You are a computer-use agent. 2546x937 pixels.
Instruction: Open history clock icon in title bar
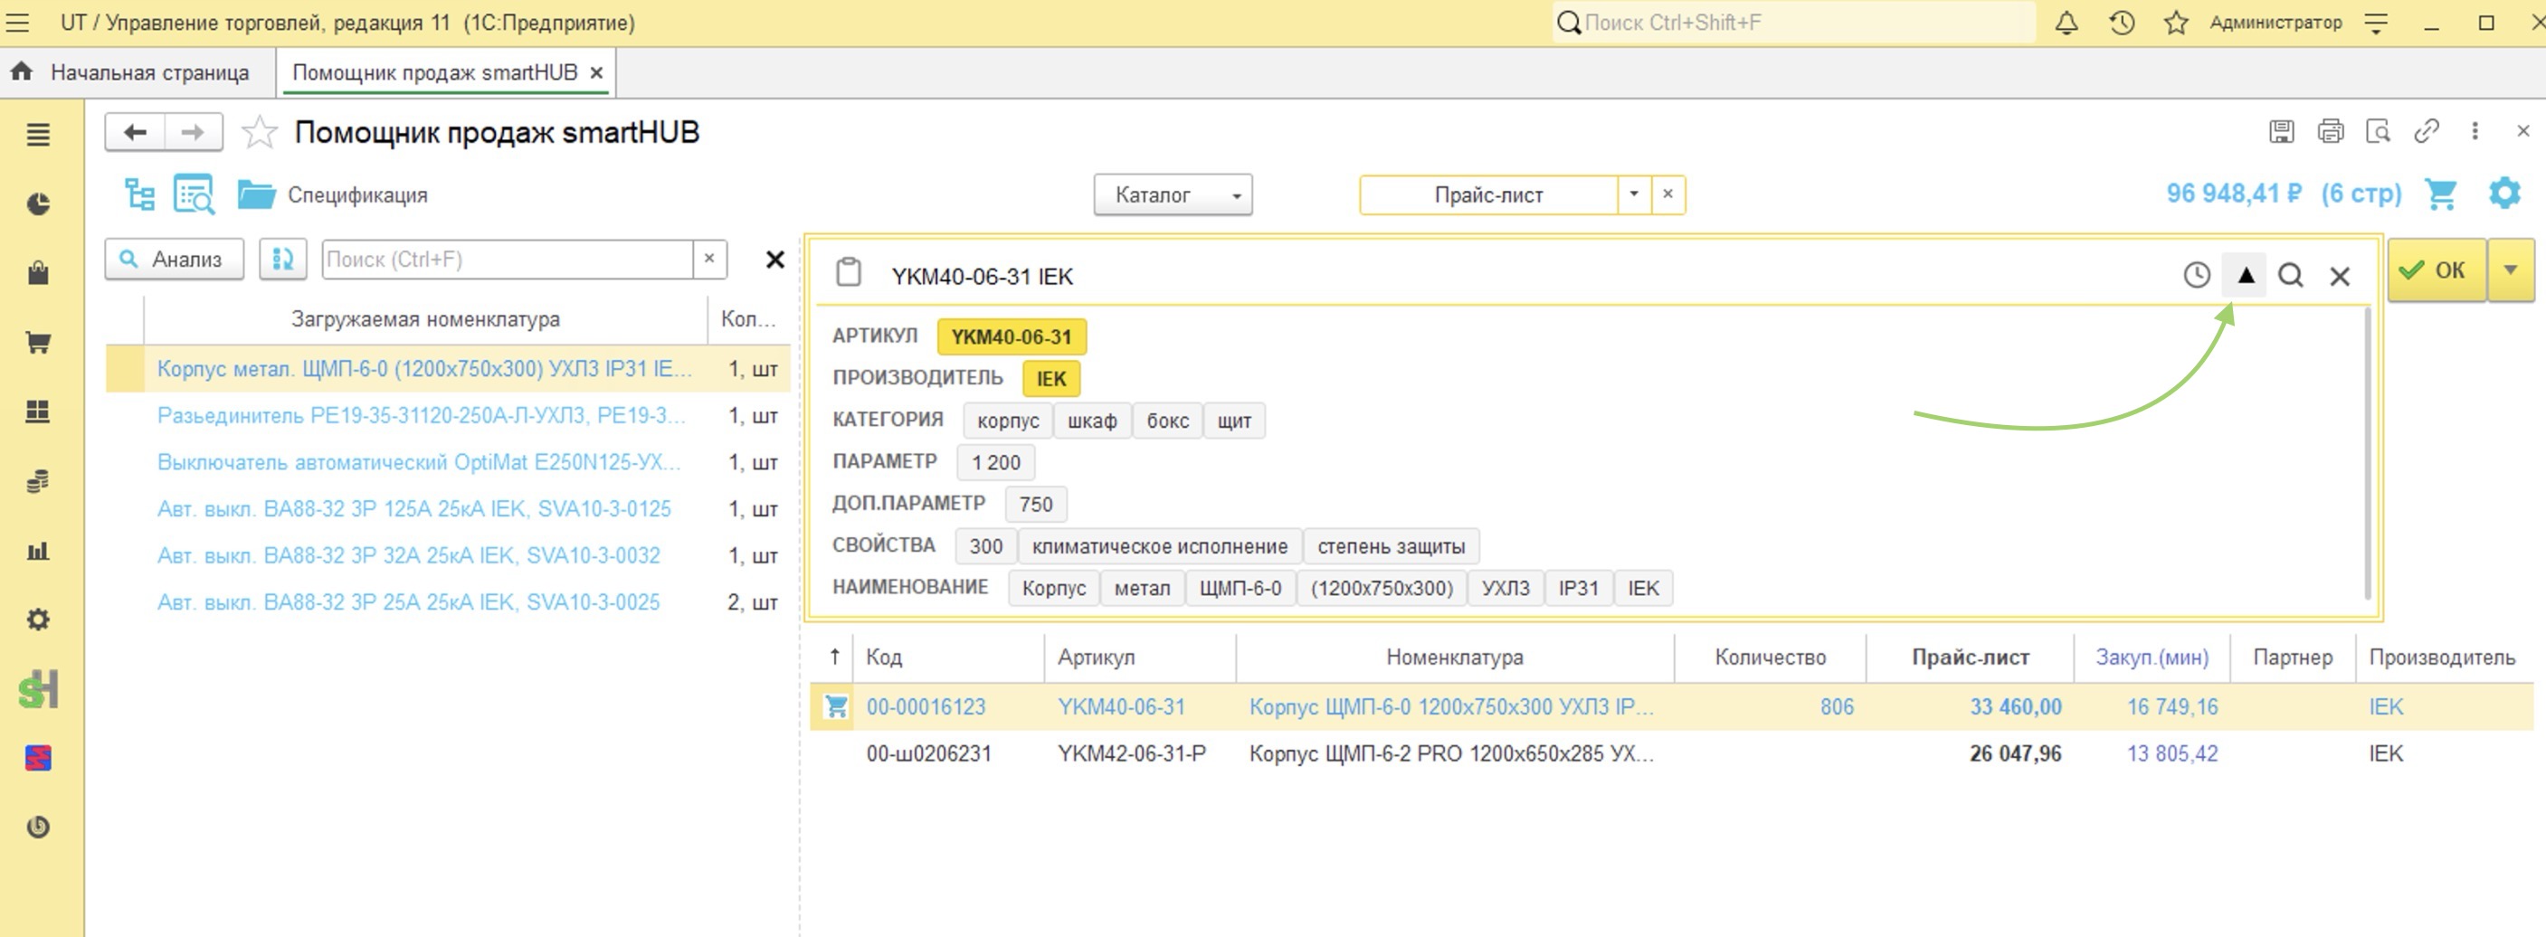tap(2121, 23)
